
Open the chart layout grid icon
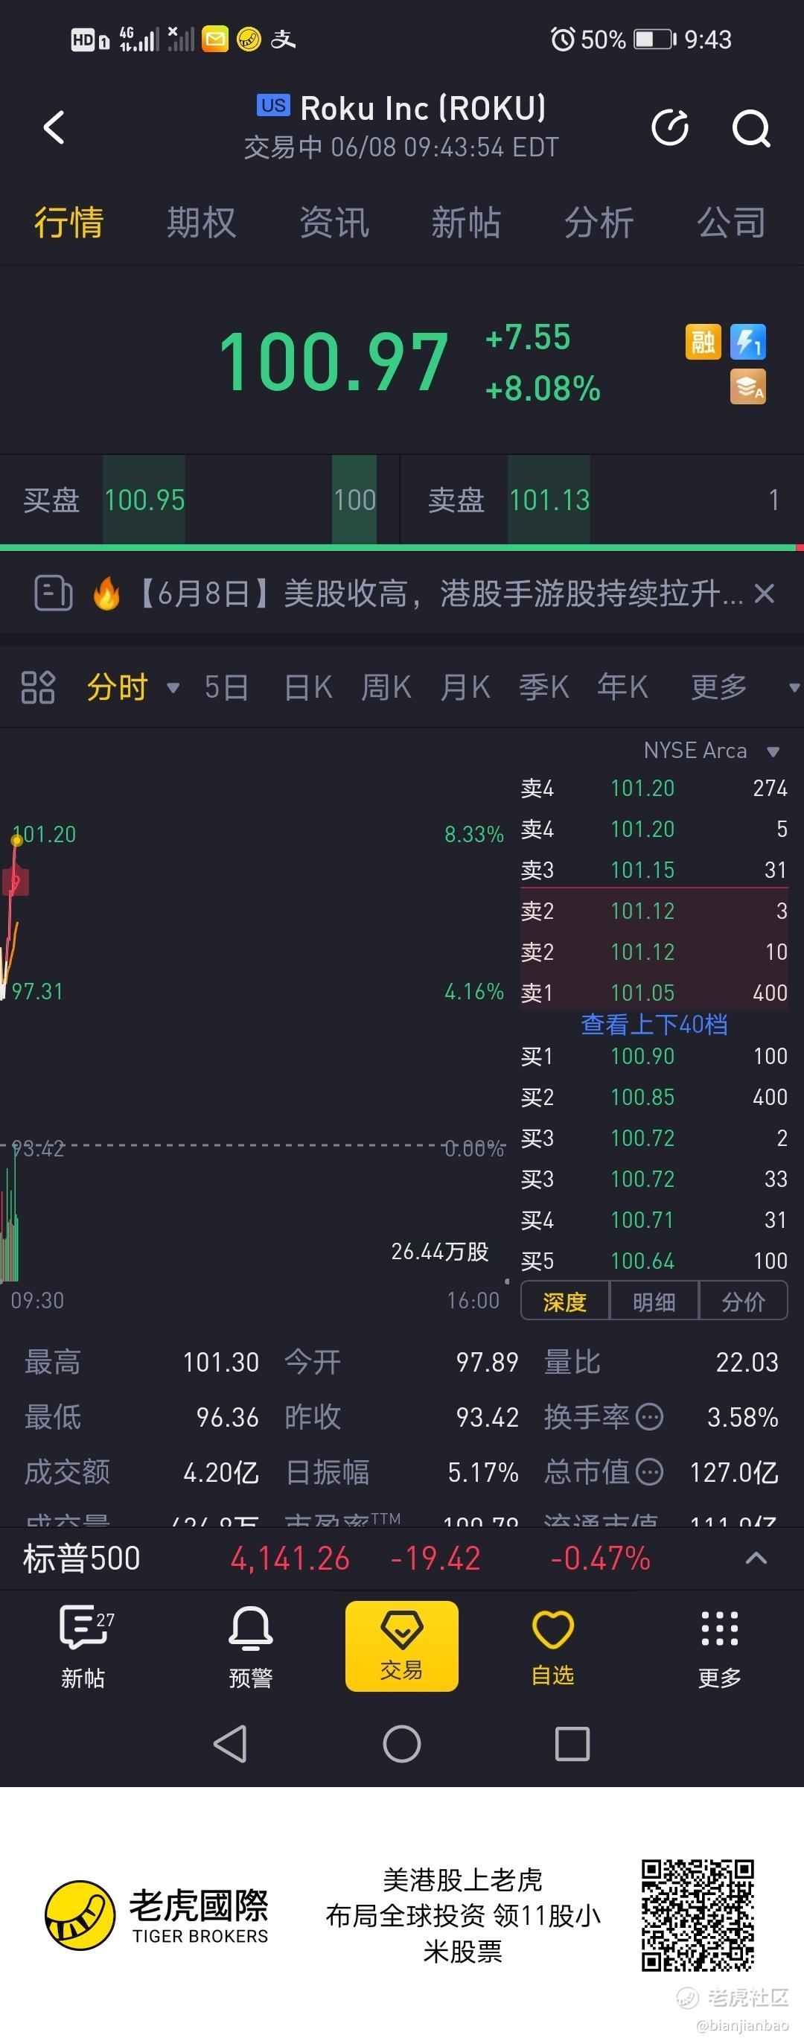click(x=37, y=687)
